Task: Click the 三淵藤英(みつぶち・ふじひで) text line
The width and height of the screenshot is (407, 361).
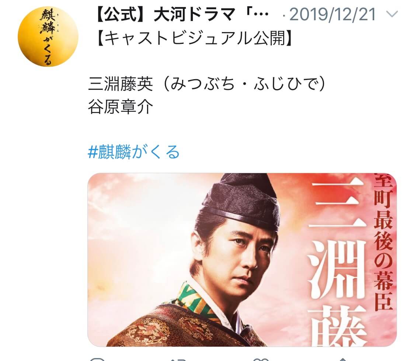Action: pos(207,84)
